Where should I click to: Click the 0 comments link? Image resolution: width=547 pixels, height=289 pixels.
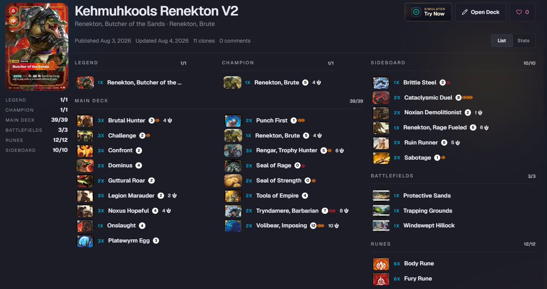click(235, 41)
